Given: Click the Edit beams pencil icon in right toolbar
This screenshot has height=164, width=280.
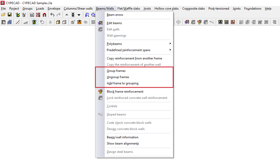Looking at the screenshot, I should pos(187,22).
